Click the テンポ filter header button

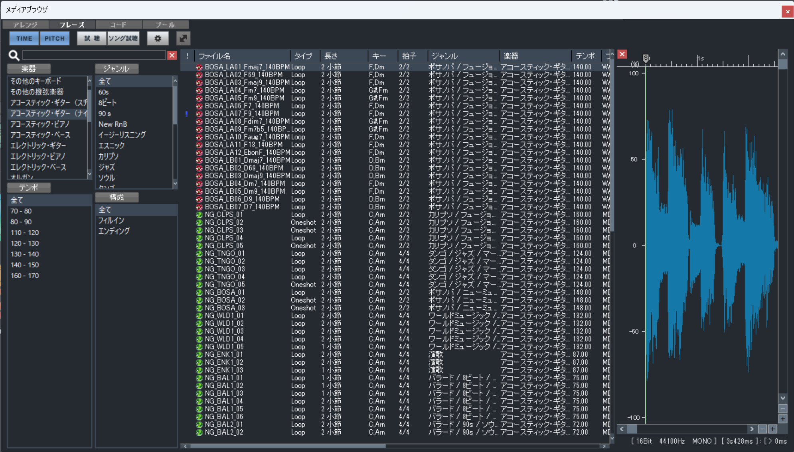(x=29, y=187)
